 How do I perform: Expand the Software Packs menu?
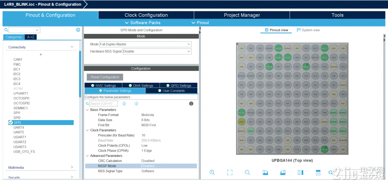143,23
